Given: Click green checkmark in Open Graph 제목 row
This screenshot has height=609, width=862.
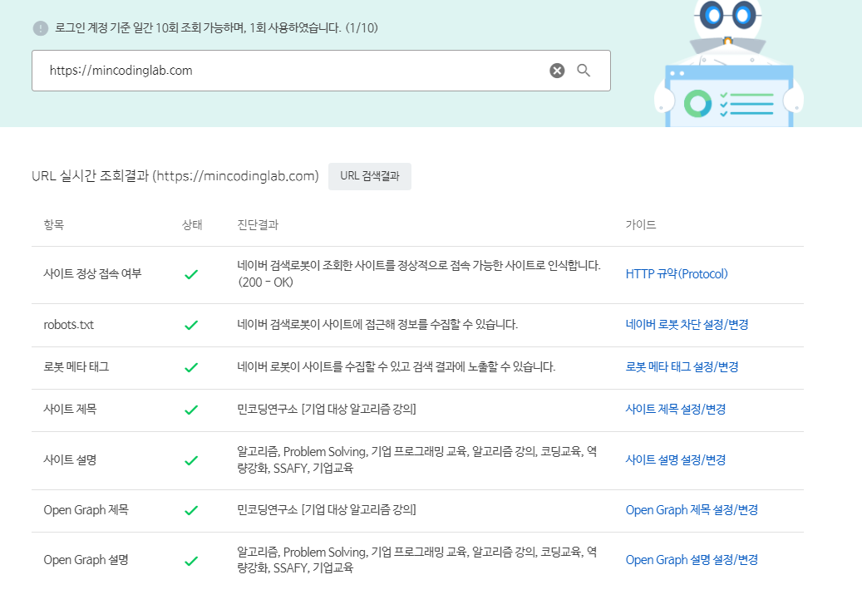Looking at the screenshot, I should click(x=191, y=511).
